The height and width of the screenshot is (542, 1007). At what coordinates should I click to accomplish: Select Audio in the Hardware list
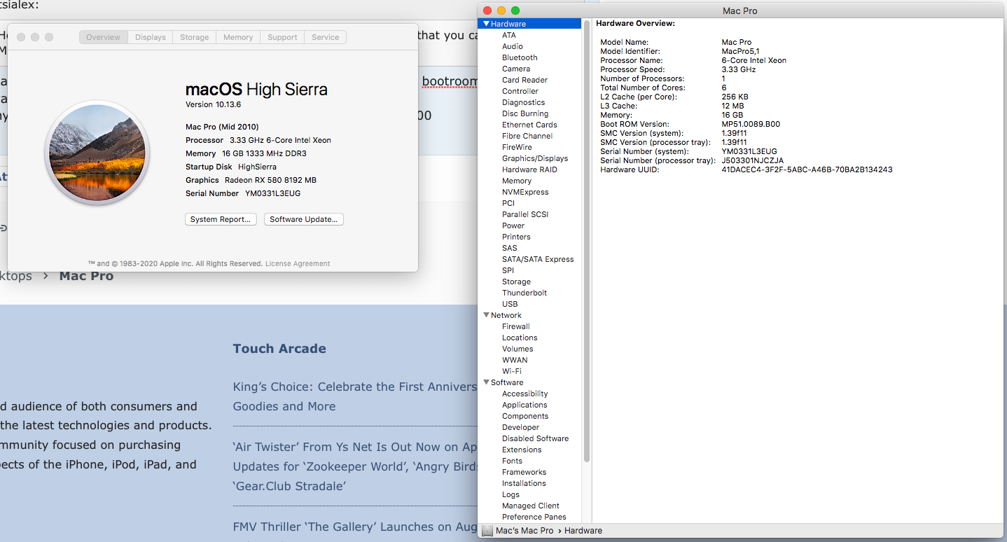click(513, 46)
